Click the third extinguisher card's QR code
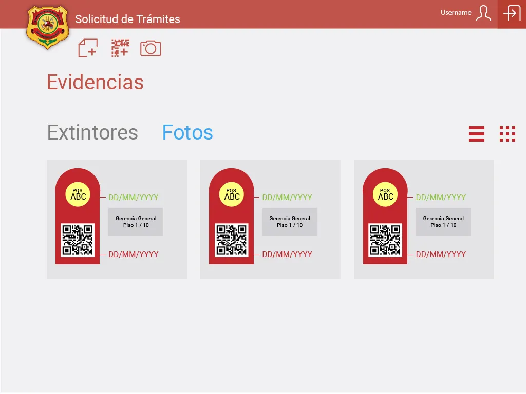 [385, 240]
